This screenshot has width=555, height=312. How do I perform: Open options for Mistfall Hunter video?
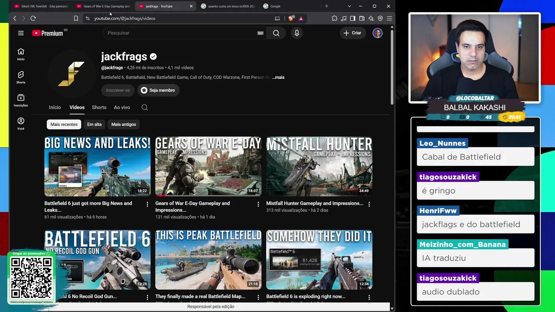369,204
